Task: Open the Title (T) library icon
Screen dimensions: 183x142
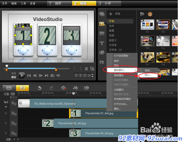Action: tap(102, 43)
